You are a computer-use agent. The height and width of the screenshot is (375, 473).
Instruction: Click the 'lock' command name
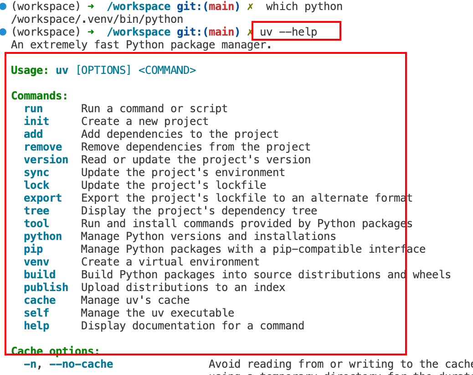36,185
